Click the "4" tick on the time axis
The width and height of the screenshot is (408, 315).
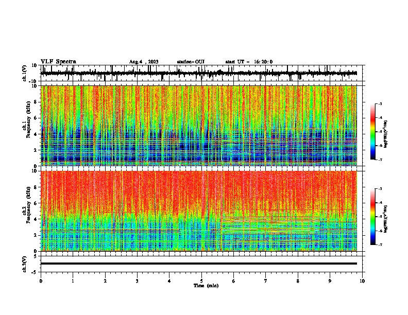(x=169, y=281)
